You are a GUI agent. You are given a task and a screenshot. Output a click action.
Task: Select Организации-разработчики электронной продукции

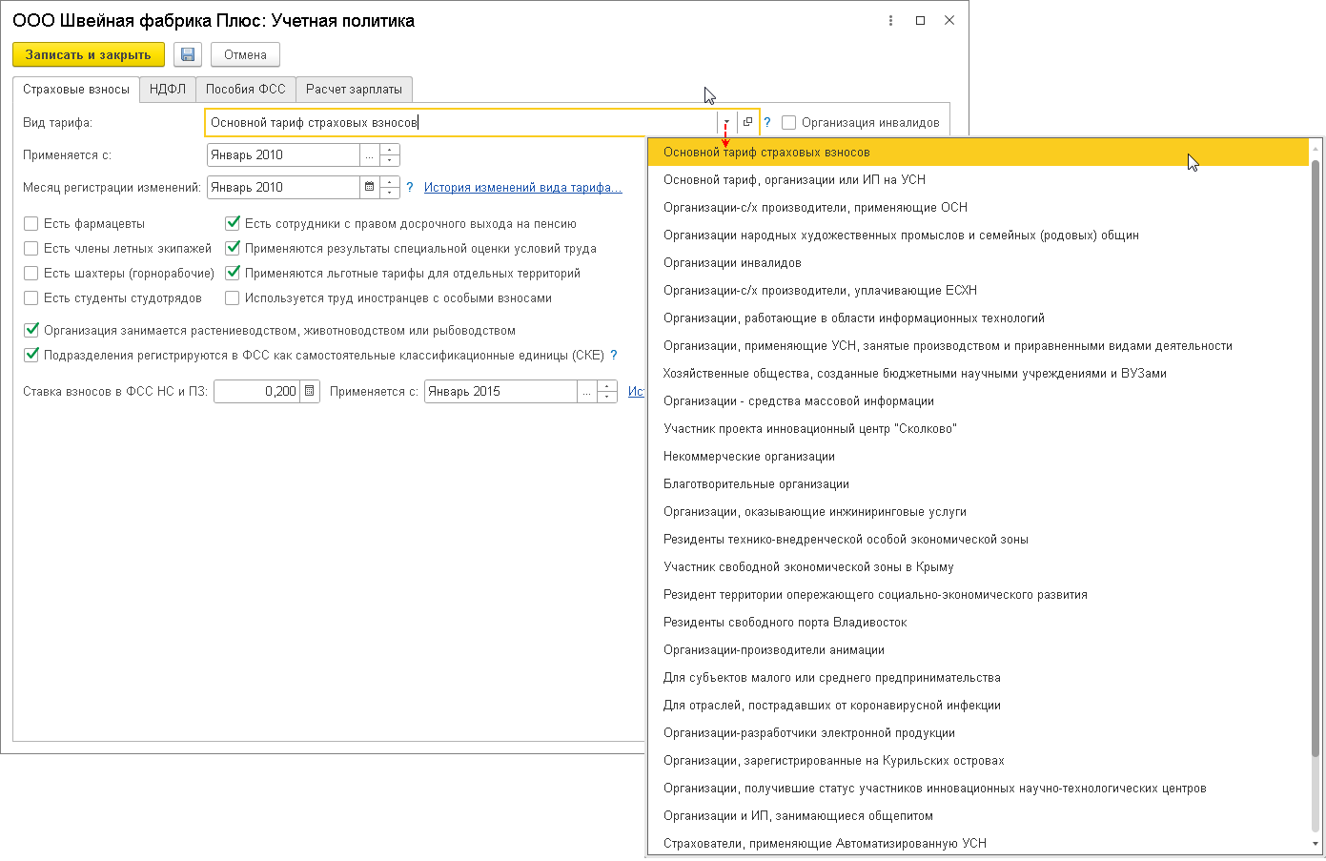(x=978, y=732)
